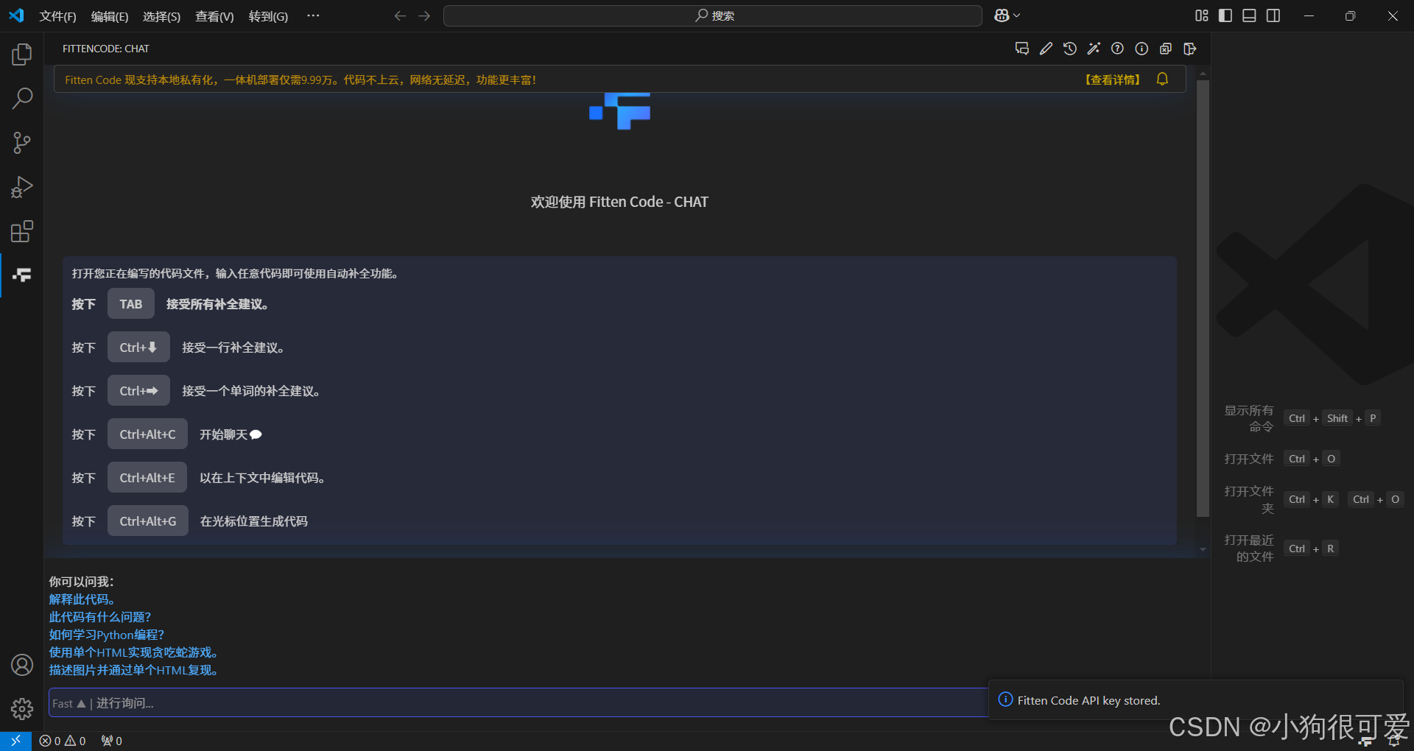Click the Ctrl+Alt+E shortcut button

(147, 478)
